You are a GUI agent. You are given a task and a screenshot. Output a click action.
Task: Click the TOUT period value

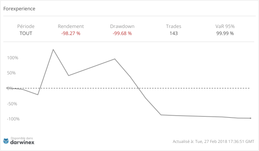coord(26,33)
